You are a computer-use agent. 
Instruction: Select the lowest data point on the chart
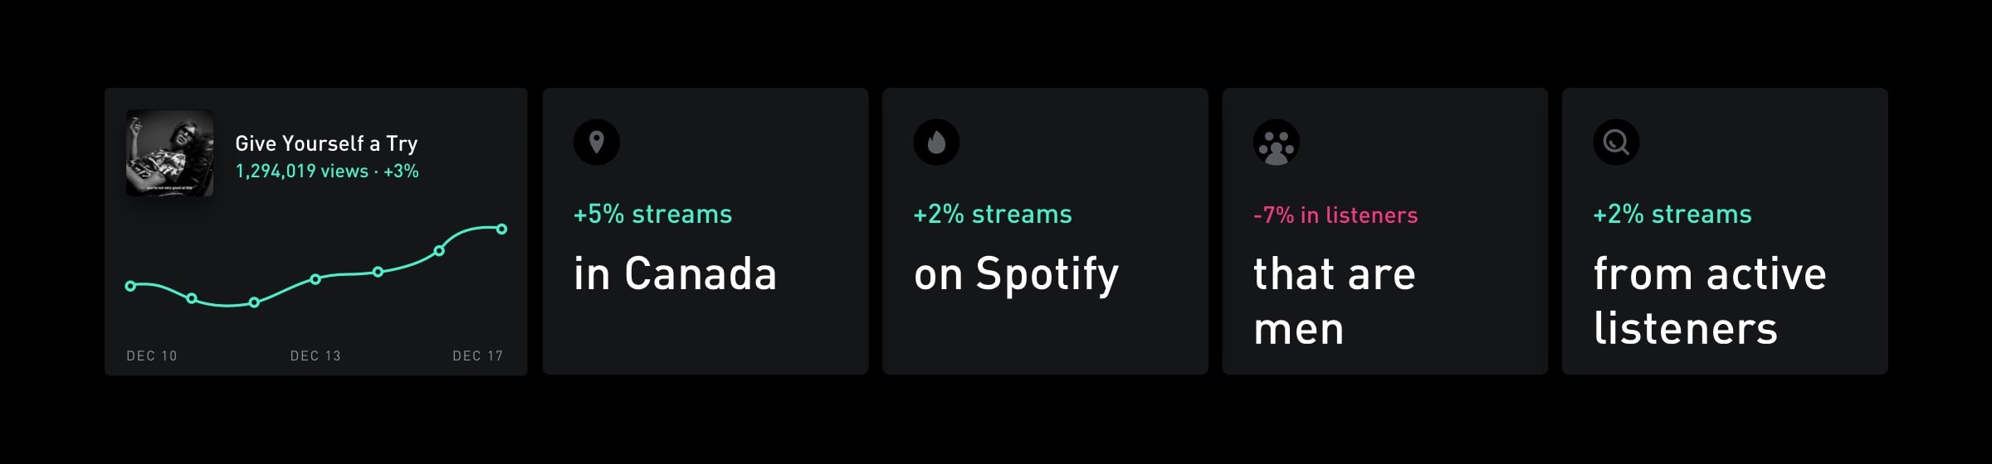[254, 302]
